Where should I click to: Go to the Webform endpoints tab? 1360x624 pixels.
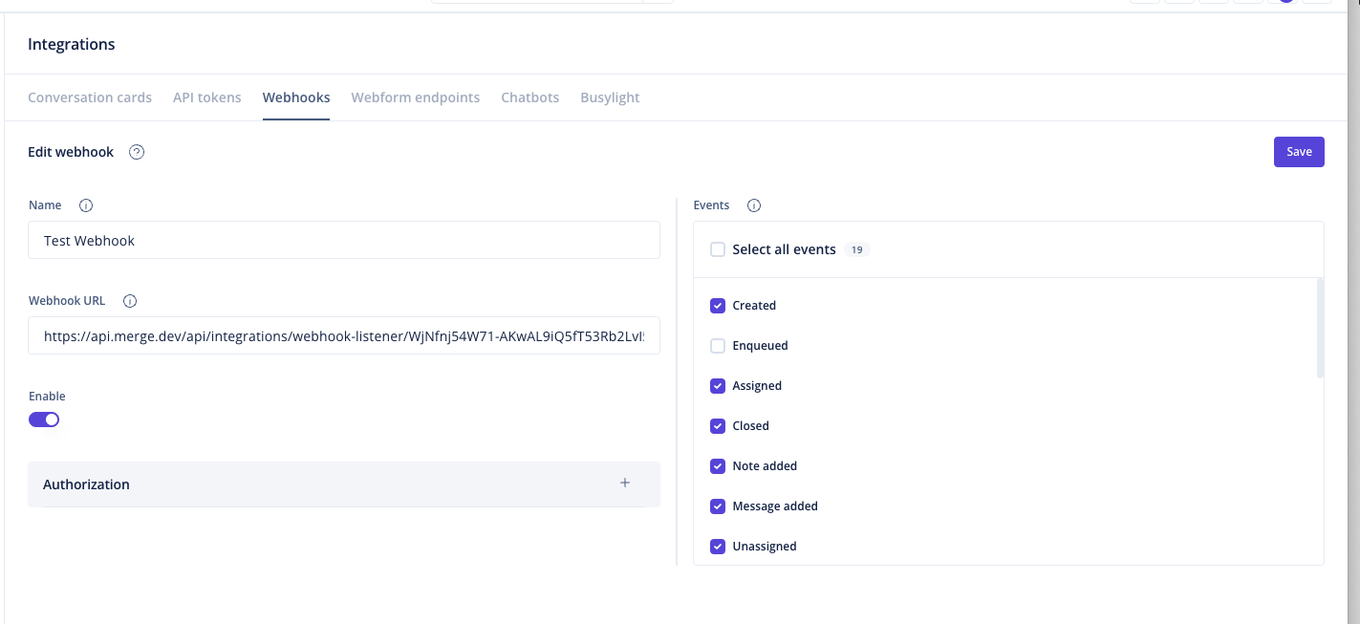pos(415,97)
